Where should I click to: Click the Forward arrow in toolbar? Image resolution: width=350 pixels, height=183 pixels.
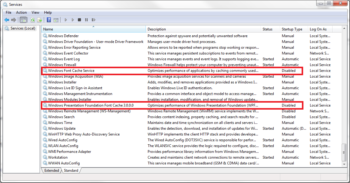(13, 20)
